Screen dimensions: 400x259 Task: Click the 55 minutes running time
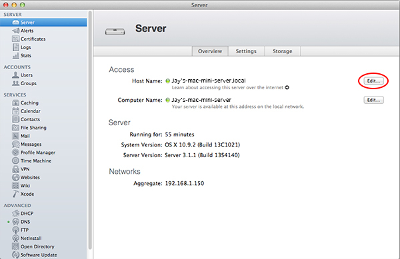pyautogui.click(x=179, y=134)
